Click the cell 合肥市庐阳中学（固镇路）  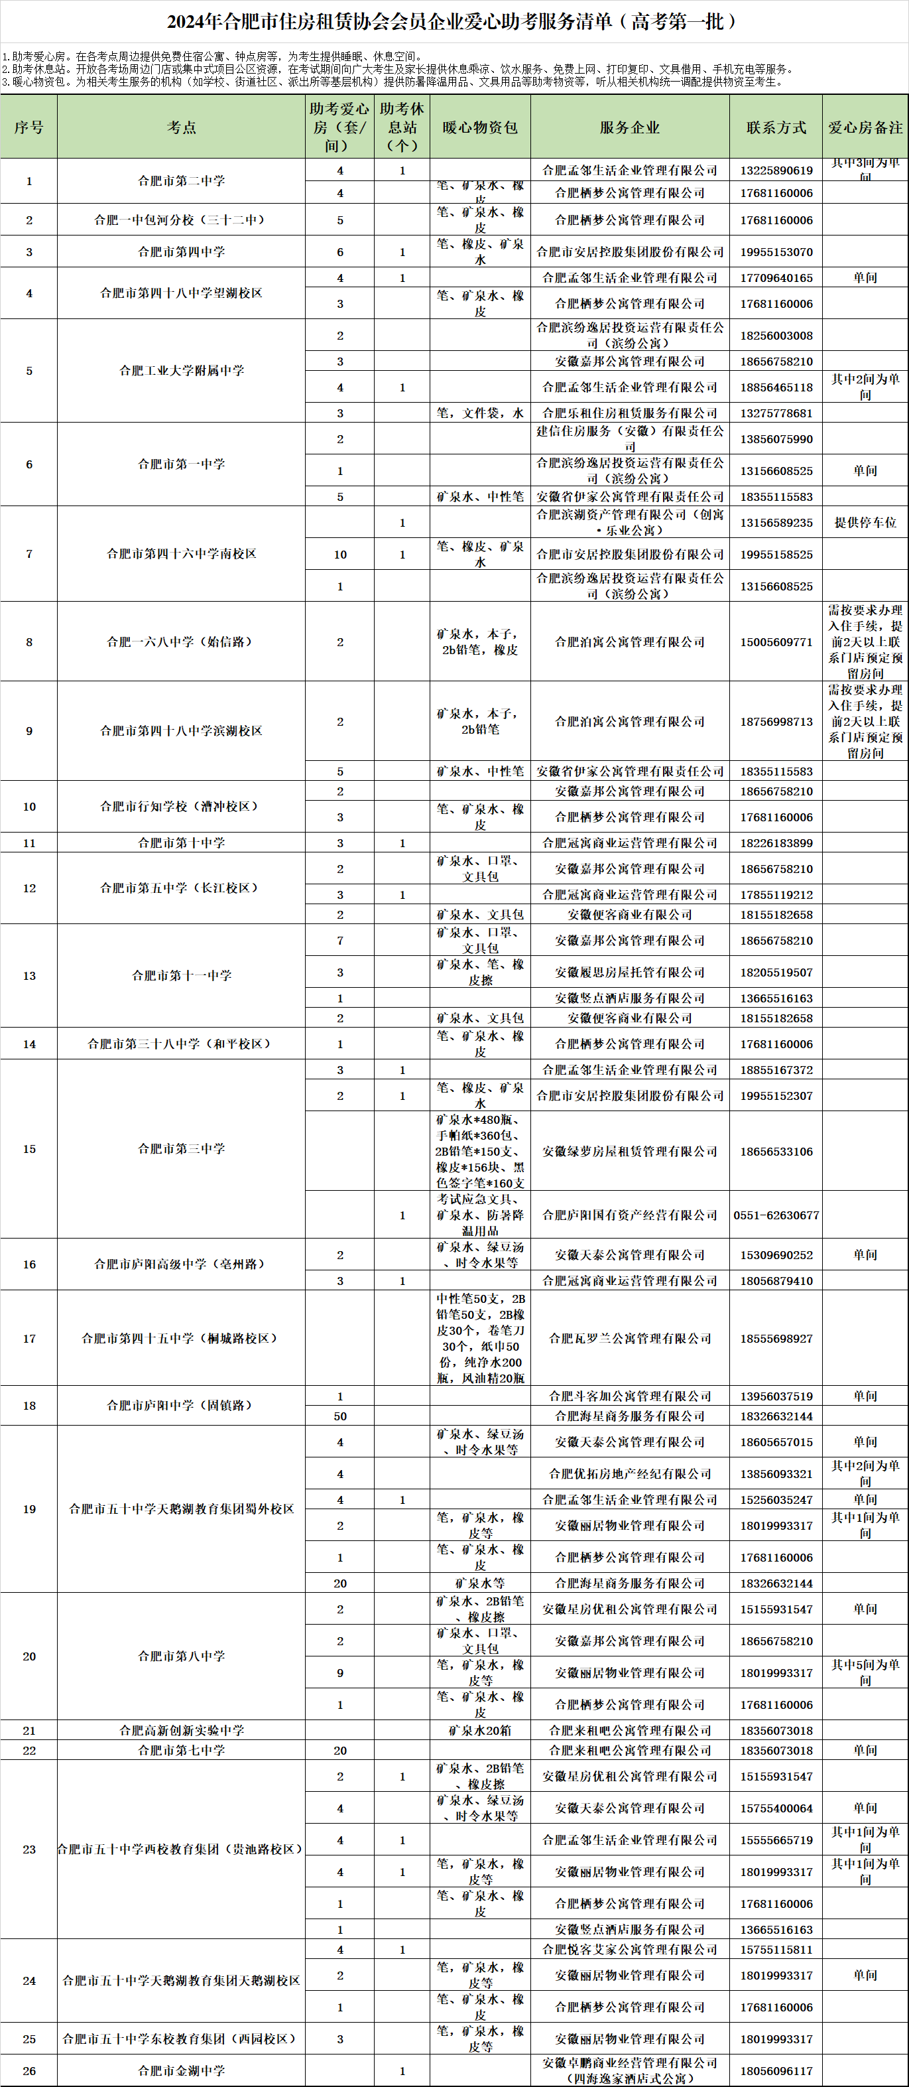pos(181,1406)
